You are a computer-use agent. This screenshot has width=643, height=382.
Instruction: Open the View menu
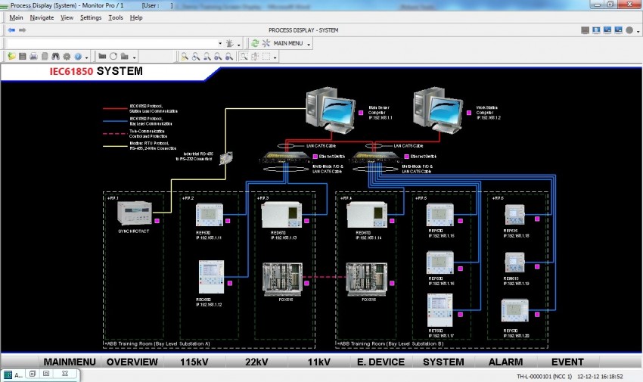67,17
